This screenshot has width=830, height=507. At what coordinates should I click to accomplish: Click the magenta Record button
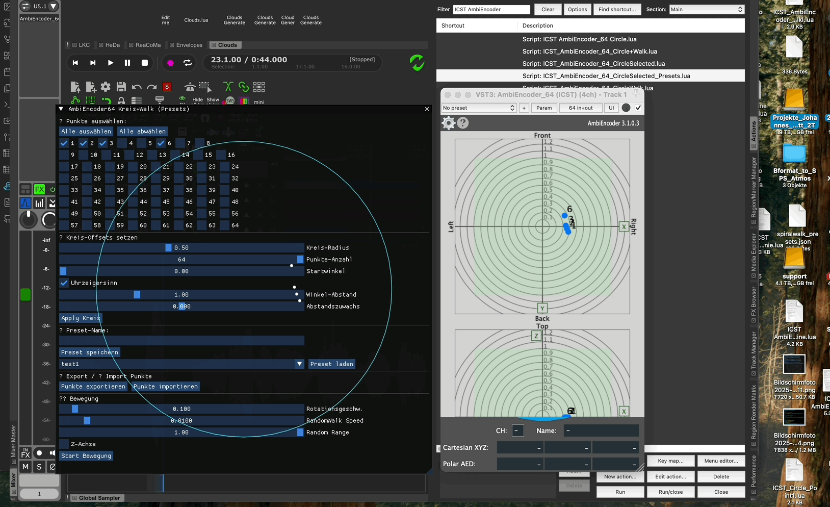[170, 63]
